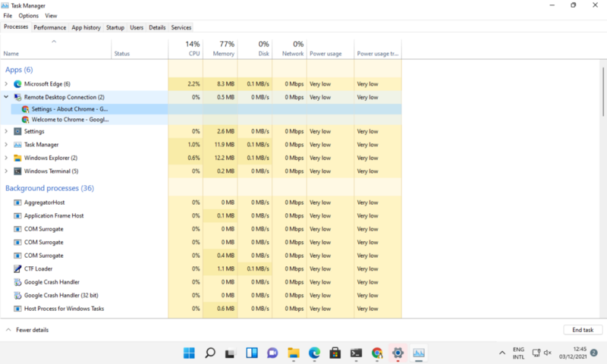
Task: Open Task View from the taskbar
Action: 231,353
